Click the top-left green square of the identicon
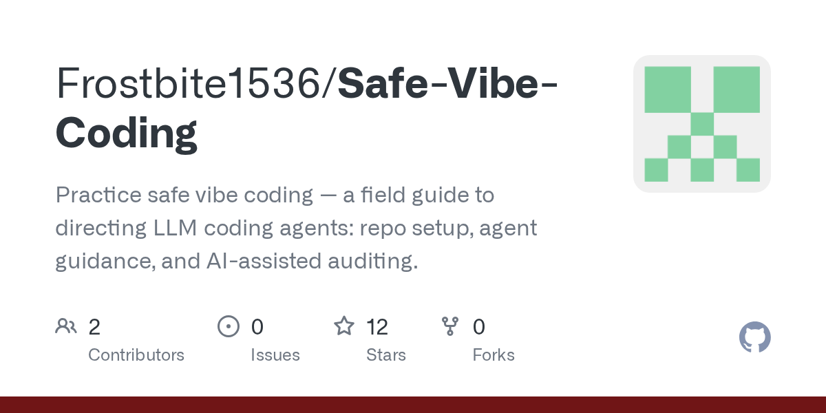This screenshot has height=413, width=826. 668,89
